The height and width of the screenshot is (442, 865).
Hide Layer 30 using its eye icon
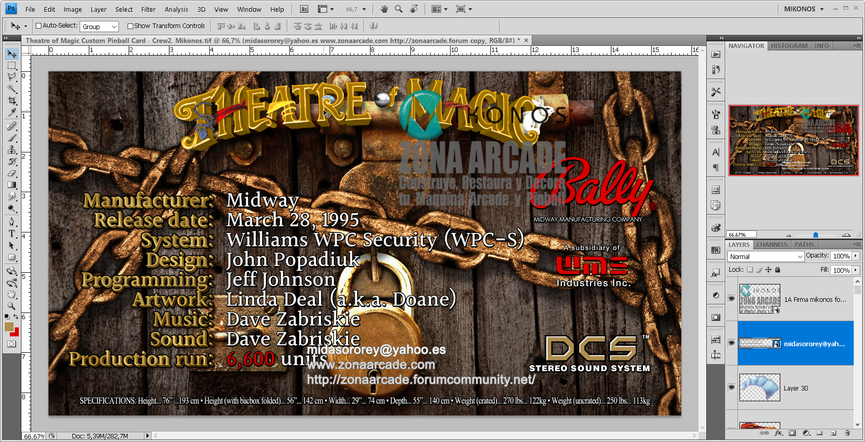(731, 387)
